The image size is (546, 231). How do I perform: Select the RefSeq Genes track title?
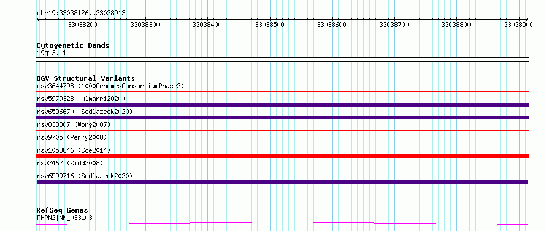pyautogui.click(x=62, y=210)
